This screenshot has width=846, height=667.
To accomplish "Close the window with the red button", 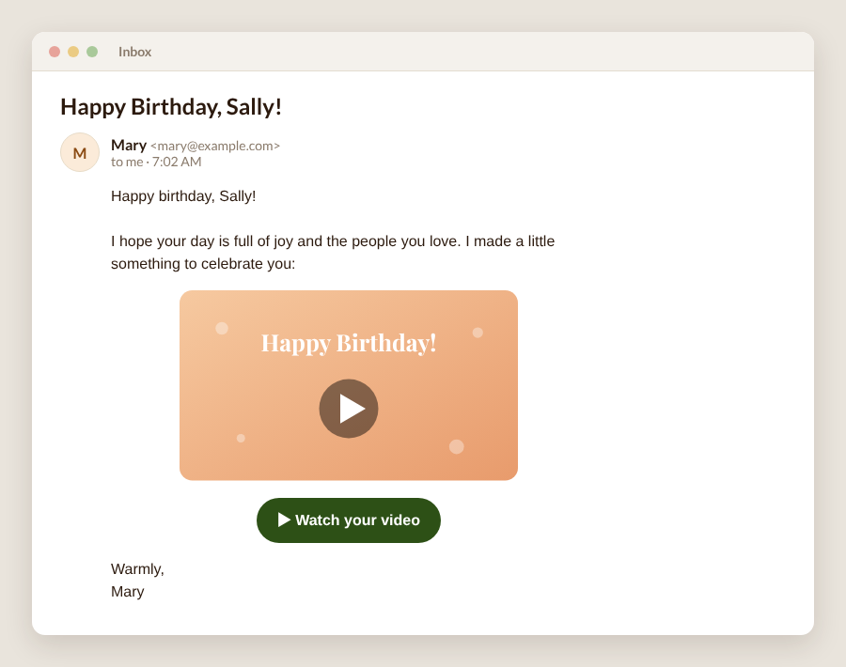I will point(55,52).
